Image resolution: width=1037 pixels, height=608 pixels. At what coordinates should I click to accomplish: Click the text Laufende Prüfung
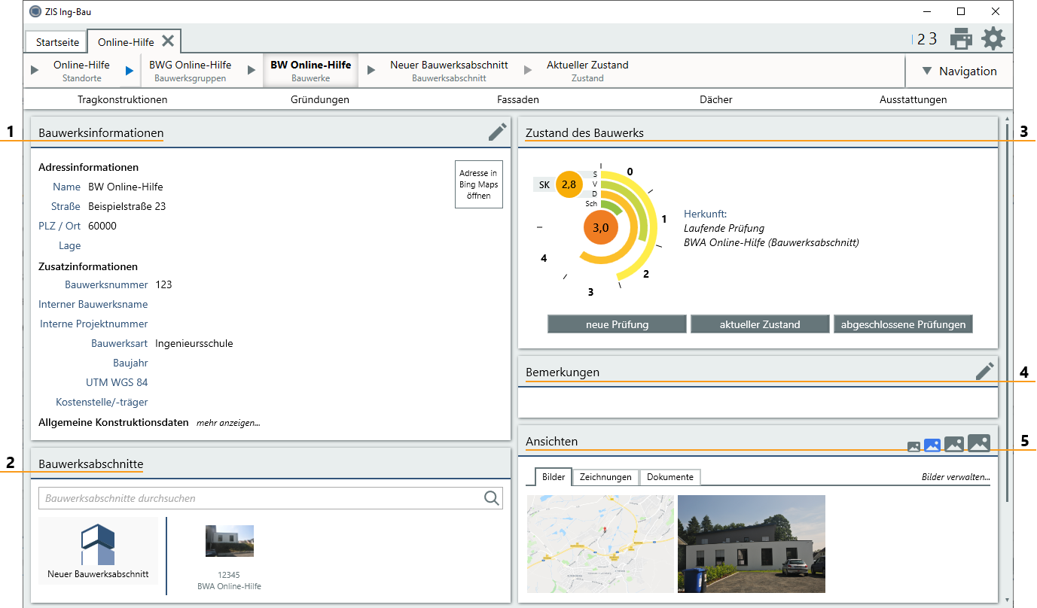724,228
